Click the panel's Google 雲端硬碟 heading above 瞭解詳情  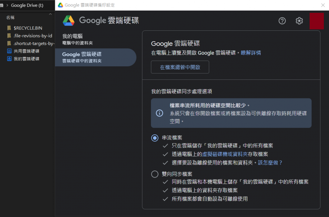click(175, 44)
